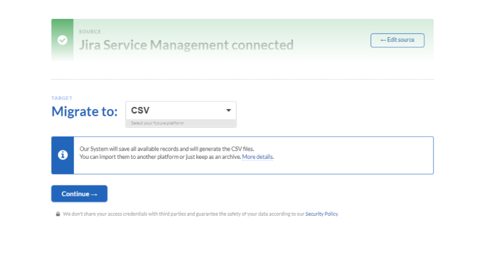Click 'Jira Service Management connected' heading
This screenshot has width=486, height=276.
[x=186, y=45]
